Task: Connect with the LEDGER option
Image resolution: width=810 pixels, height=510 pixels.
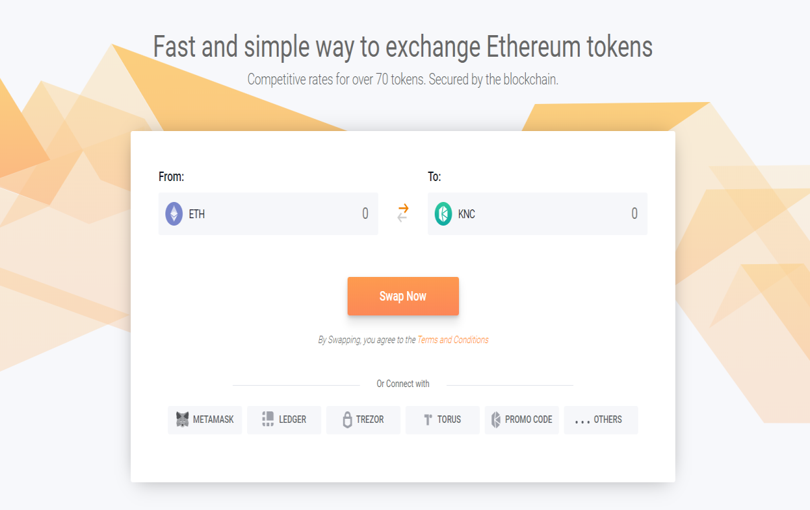Action: coord(284,419)
